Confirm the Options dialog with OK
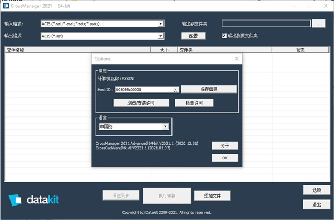This screenshot has height=220, width=334. click(x=225, y=158)
